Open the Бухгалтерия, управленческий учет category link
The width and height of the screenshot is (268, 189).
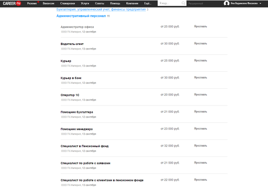click(100, 9)
